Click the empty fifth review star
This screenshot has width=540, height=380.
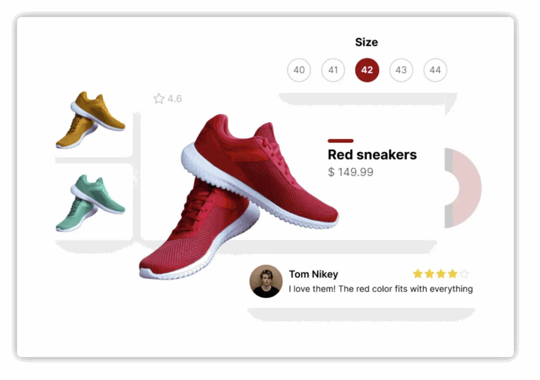[x=464, y=274]
